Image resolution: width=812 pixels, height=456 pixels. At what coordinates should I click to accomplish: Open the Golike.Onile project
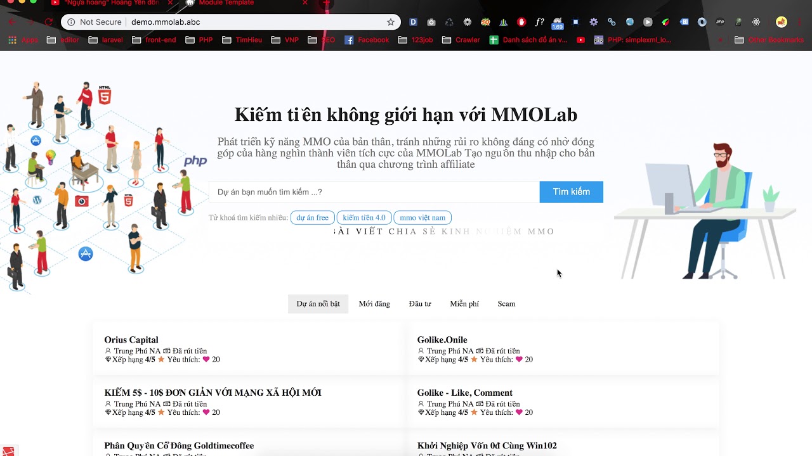pyautogui.click(x=442, y=340)
